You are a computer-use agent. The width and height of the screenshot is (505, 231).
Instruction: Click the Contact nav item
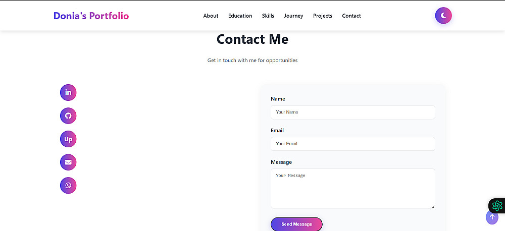[x=351, y=16]
